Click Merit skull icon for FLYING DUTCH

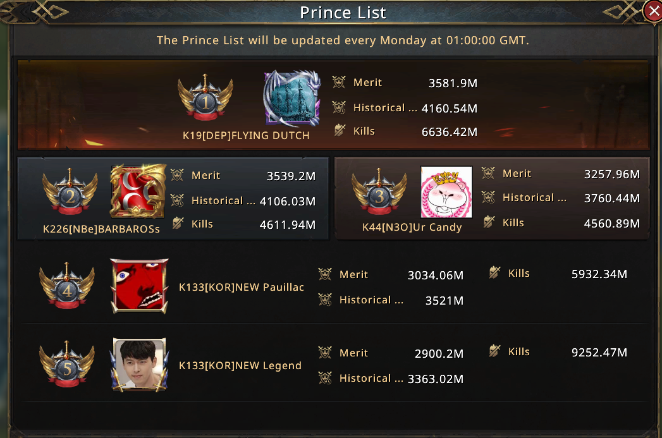[340, 82]
